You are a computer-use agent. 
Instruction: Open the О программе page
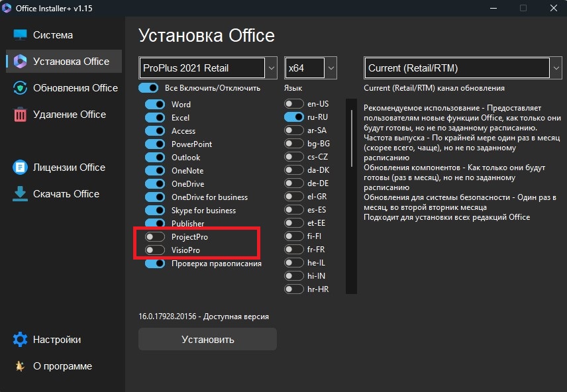coord(64,366)
